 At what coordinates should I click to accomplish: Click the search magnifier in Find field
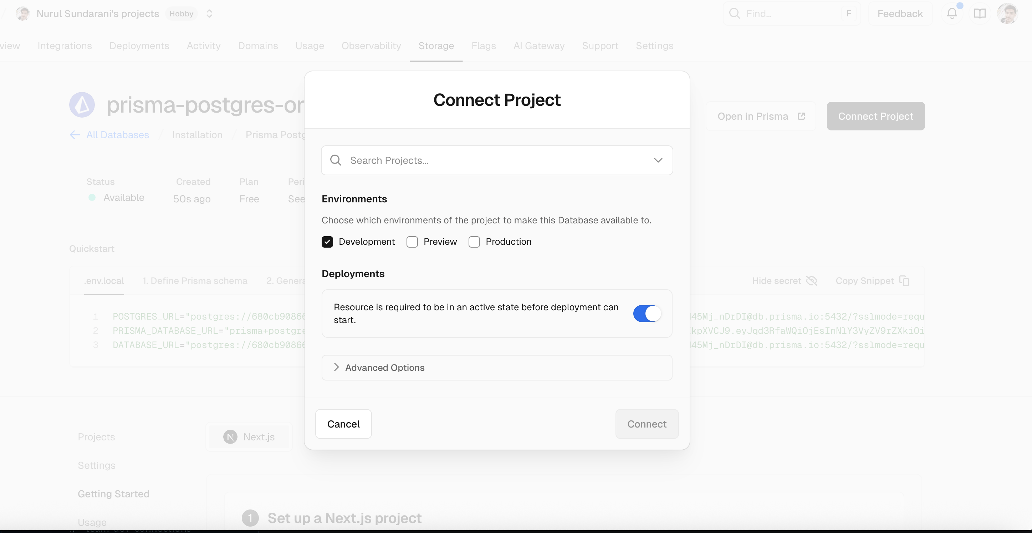[734, 14]
